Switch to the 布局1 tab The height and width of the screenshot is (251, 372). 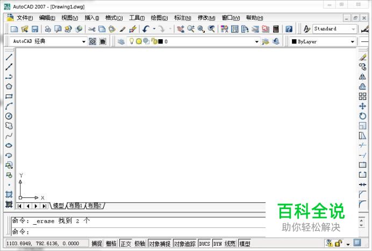click(75, 206)
